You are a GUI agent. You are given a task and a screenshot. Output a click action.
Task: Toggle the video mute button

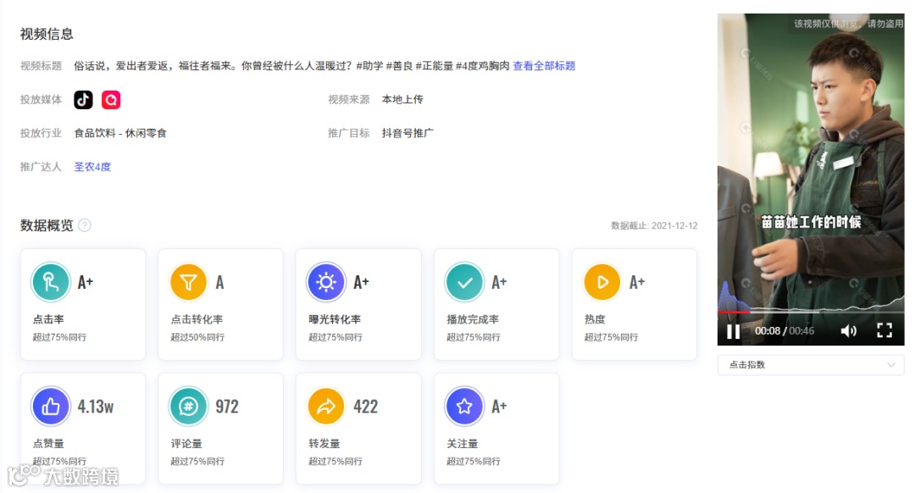pos(850,331)
